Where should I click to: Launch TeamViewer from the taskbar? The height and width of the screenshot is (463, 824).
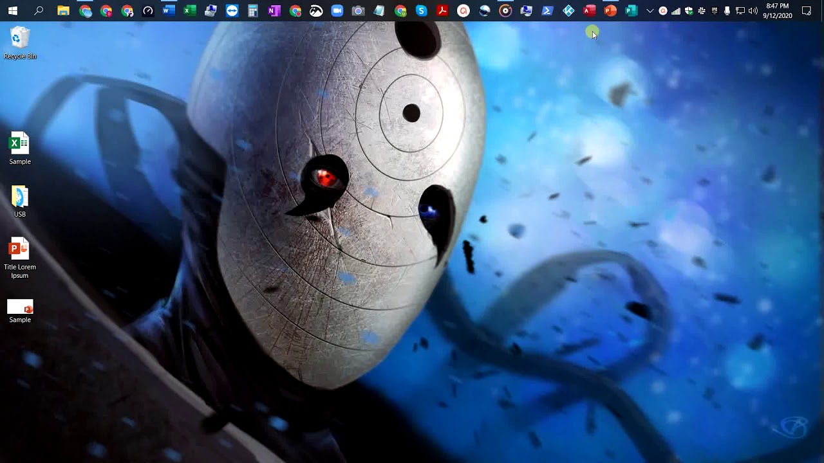pyautogui.click(x=232, y=11)
